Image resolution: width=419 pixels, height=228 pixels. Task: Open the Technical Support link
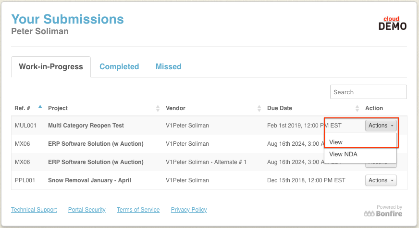point(34,210)
